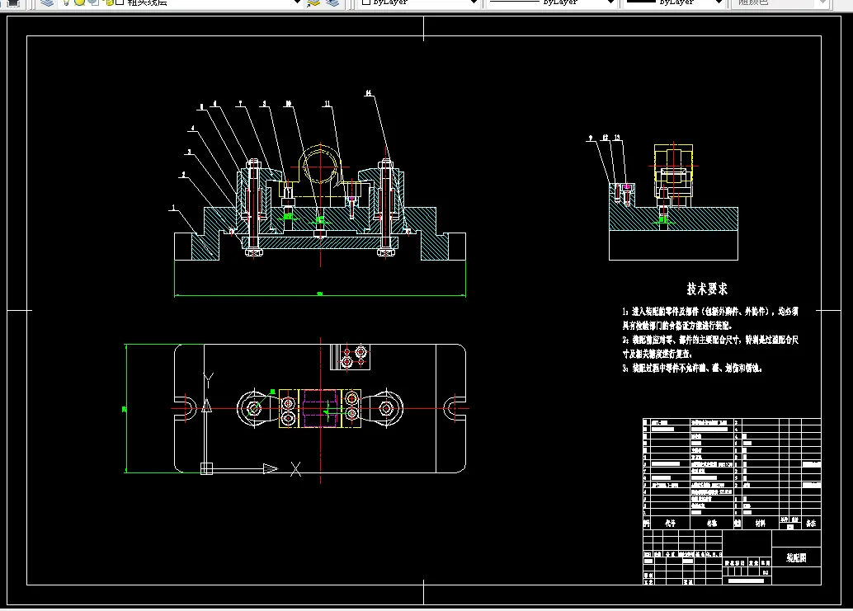Viewport: 853px width, 611px height.
Task: Toggle the layer freeze sun icon
Action: 79,2
